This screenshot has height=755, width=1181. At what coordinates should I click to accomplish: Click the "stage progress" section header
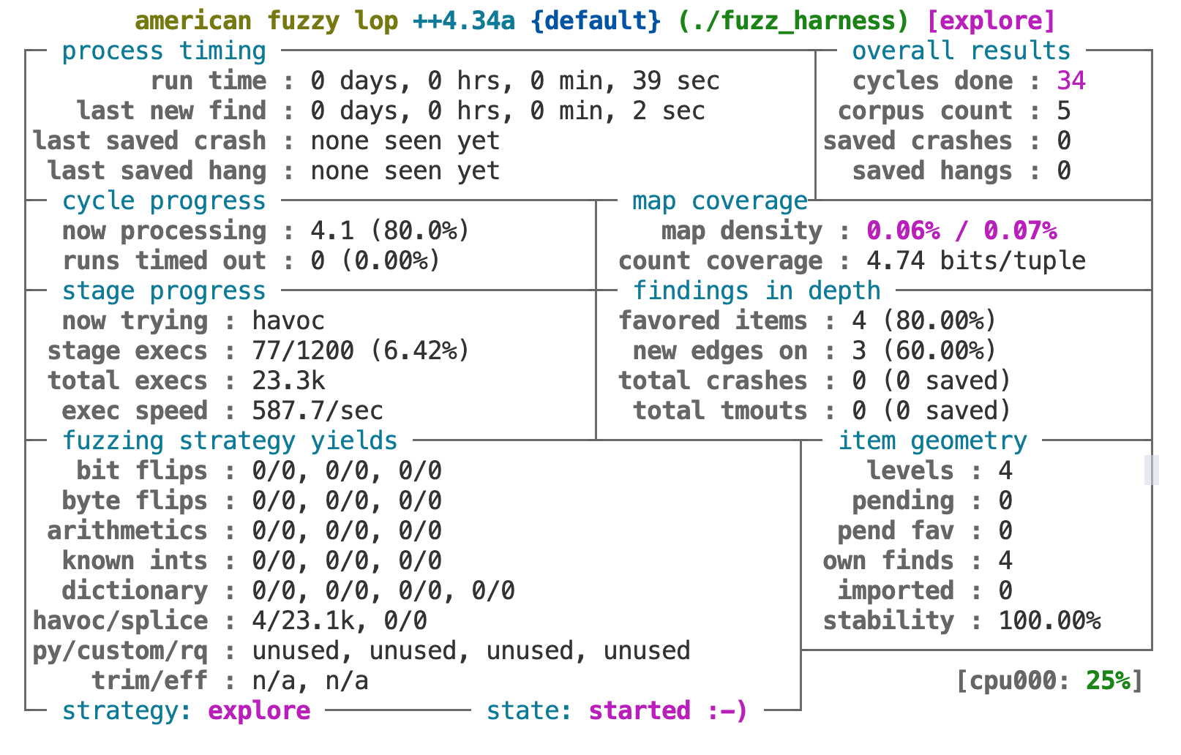[163, 291]
